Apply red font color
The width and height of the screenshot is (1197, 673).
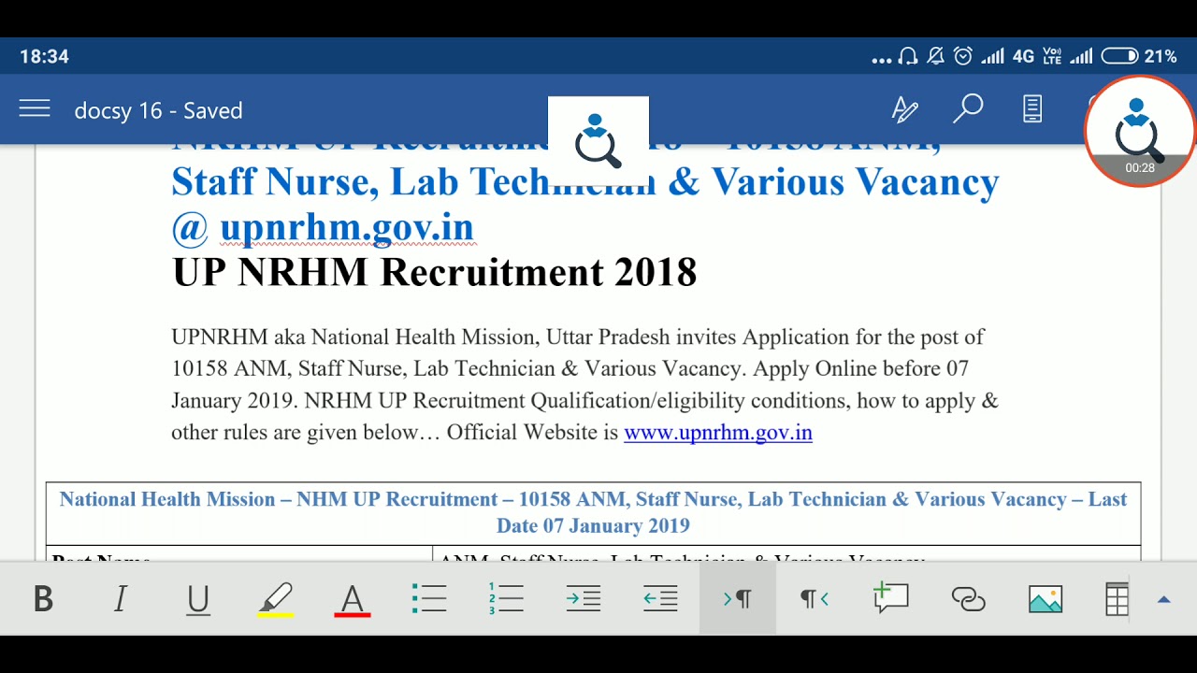tap(353, 599)
